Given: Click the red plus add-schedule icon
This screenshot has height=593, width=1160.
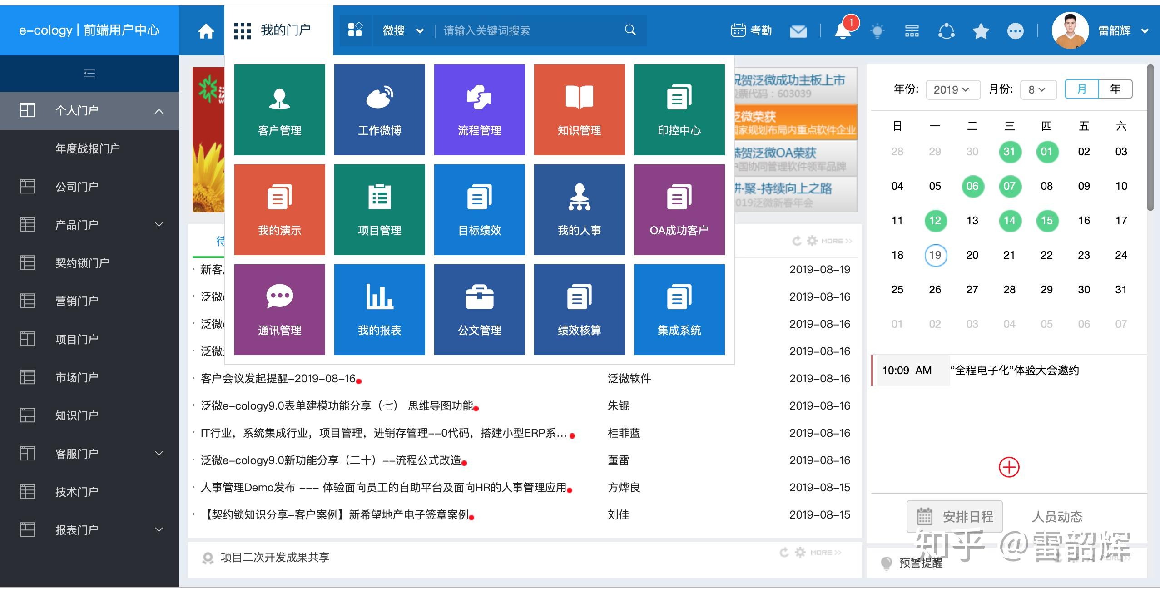Looking at the screenshot, I should (1009, 467).
